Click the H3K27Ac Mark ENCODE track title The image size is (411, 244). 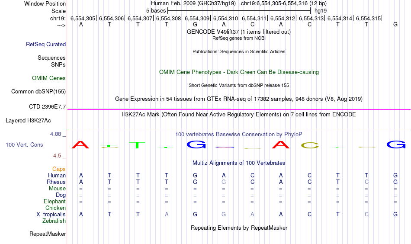pyautogui.click(x=239, y=115)
